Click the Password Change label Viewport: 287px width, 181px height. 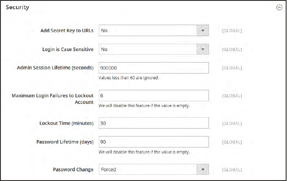coord(73,170)
